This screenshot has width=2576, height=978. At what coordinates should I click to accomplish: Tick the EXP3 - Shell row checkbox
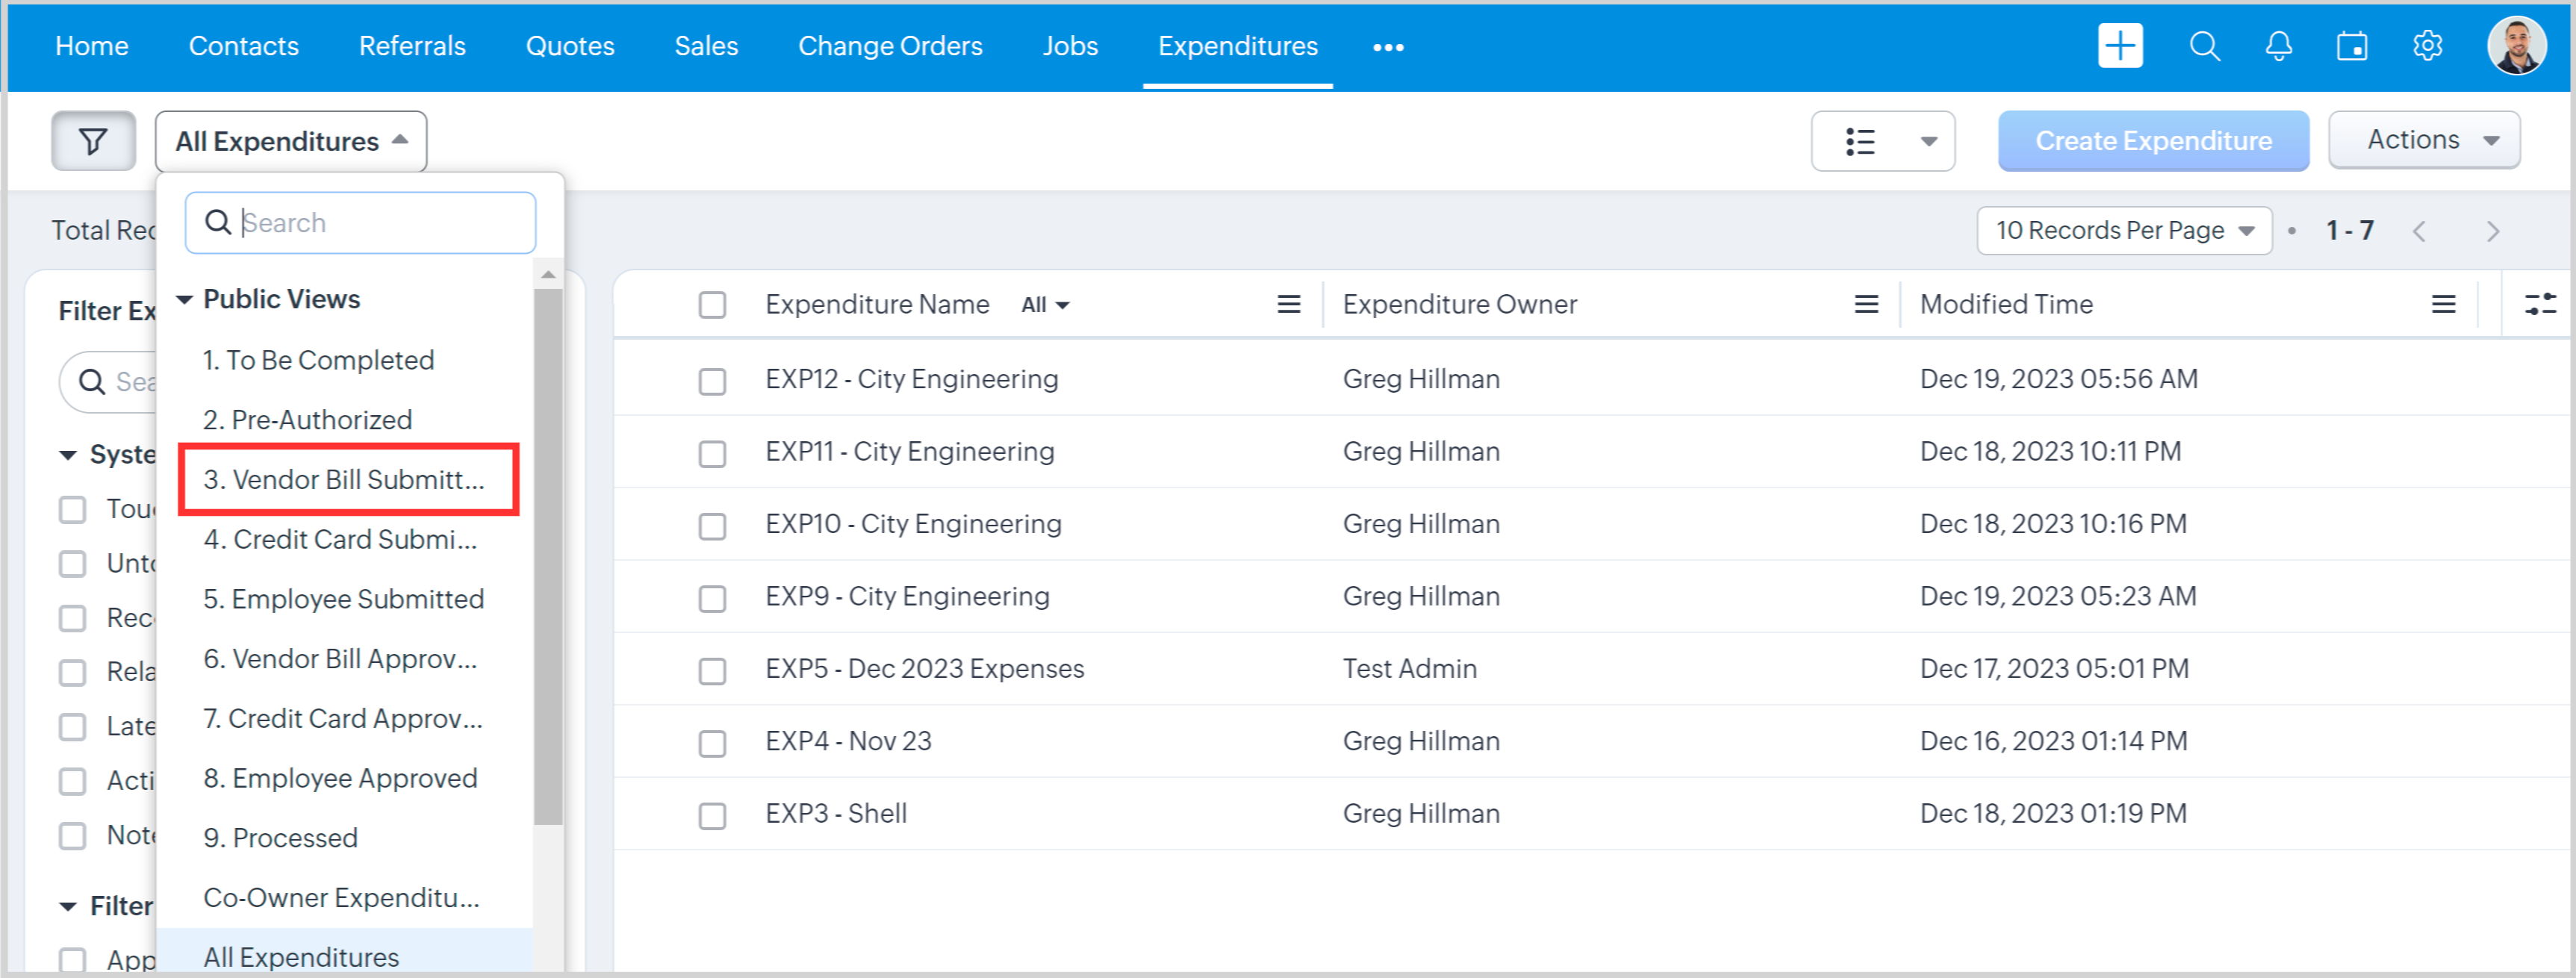pos(712,815)
